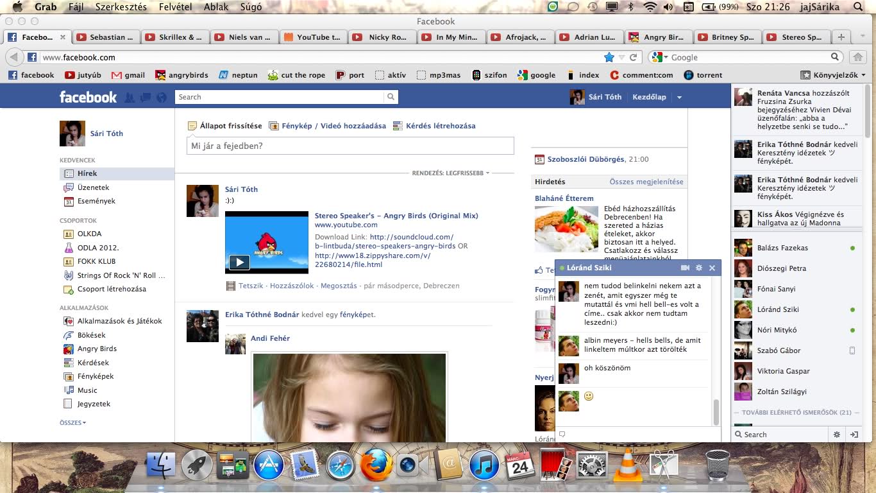Close the Lóránd Sziki chat window
The width and height of the screenshot is (876, 493).
pyautogui.click(x=712, y=268)
